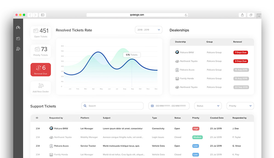This screenshot has height=158, width=274.
Task: Expand the 2018 - 2019 year dropdown
Action: point(149,30)
